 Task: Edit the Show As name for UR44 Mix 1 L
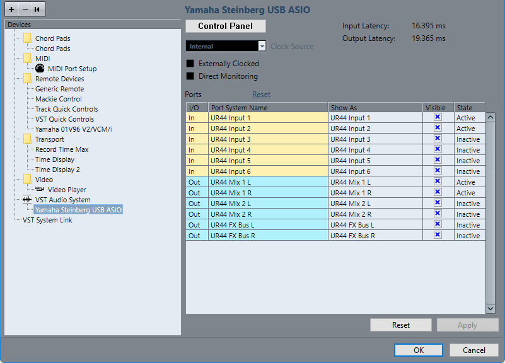(x=375, y=182)
